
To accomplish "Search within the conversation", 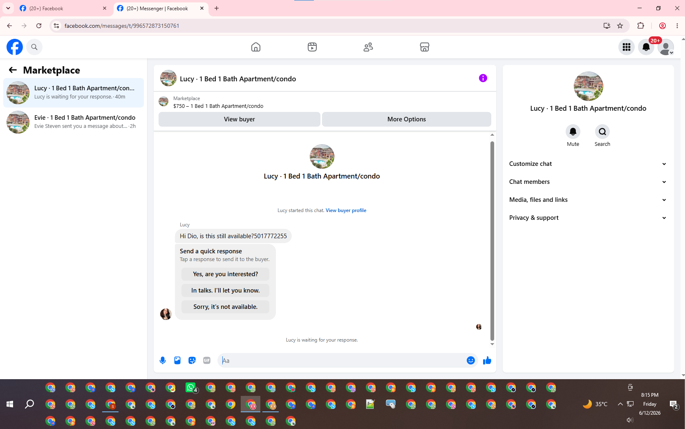I will (602, 132).
